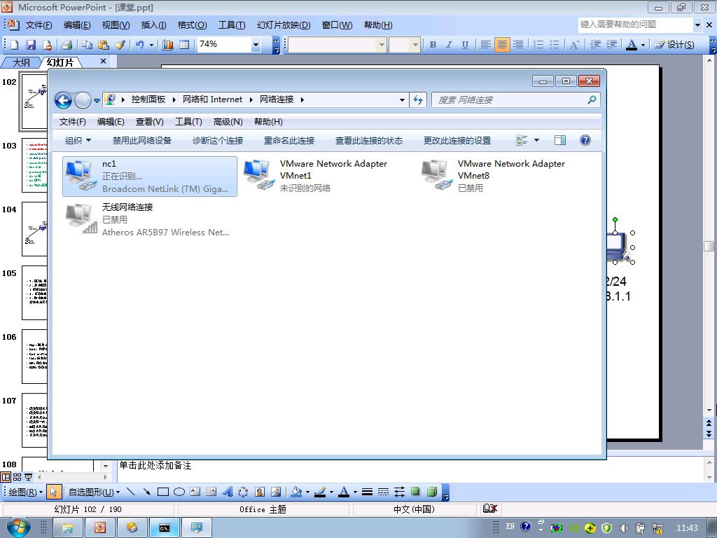717x538 pixels.
Task: Align text right
Action: click(x=518, y=45)
